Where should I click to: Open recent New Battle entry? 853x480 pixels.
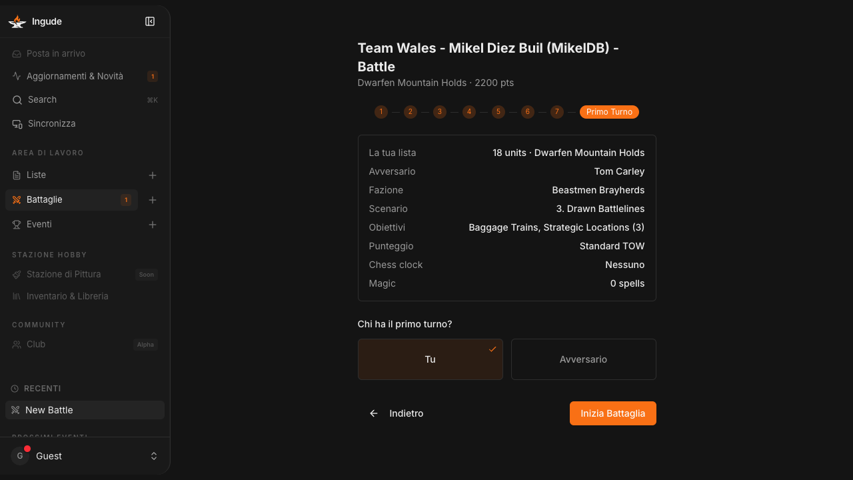85,410
